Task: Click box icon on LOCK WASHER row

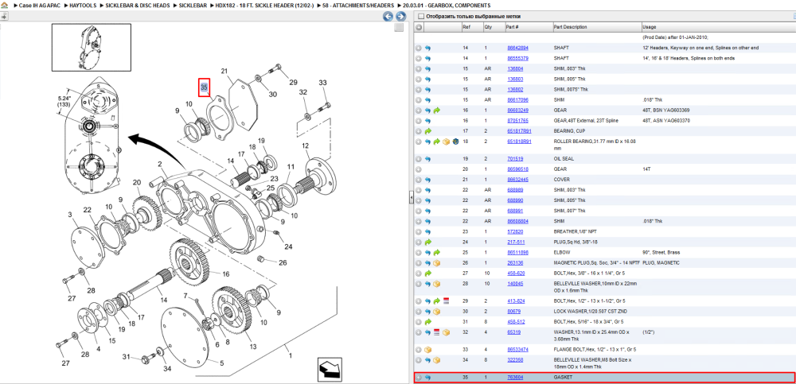Action: 436,312
